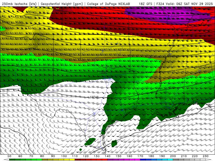The image size is (215, 161).
Task: Click the legend value 150
Action: click(x=118, y=156)
